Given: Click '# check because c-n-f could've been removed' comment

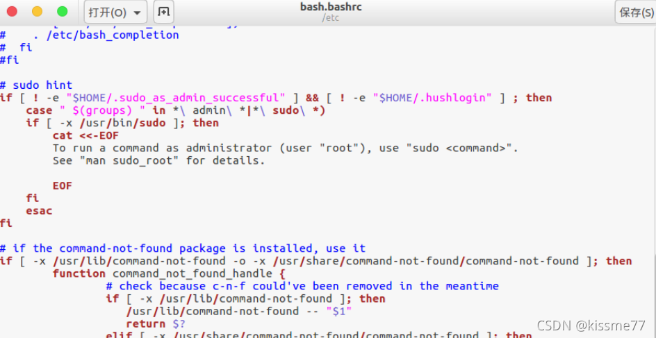Looking at the screenshot, I should pyautogui.click(x=302, y=286).
